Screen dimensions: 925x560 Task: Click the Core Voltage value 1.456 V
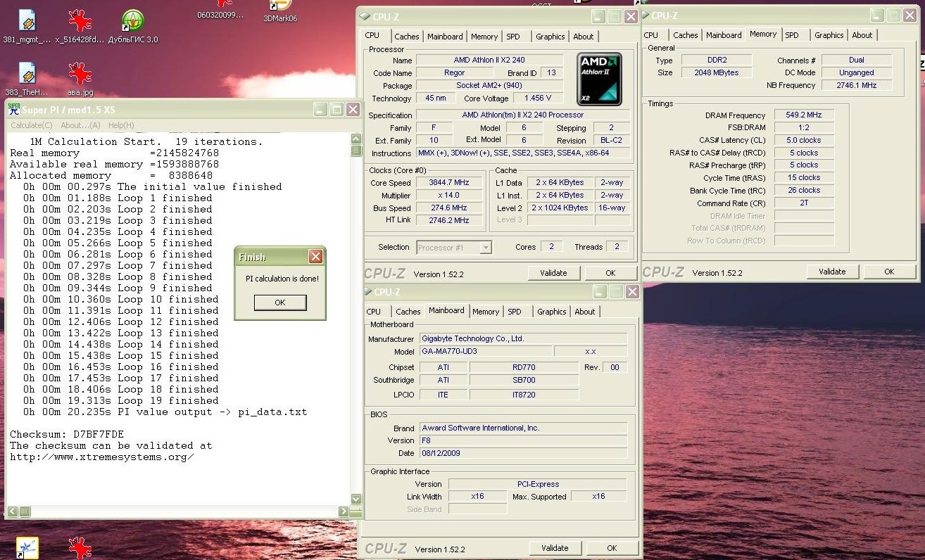pyautogui.click(x=539, y=98)
